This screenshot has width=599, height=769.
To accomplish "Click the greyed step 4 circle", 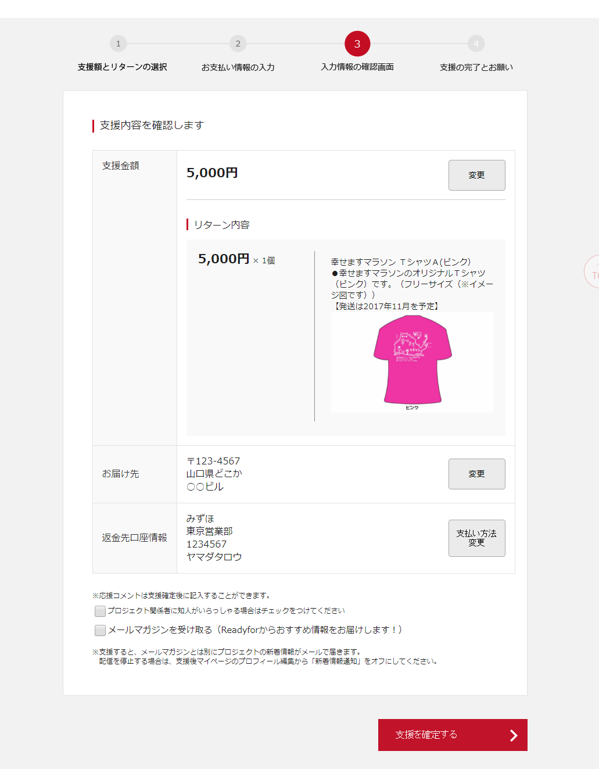I will (x=476, y=44).
